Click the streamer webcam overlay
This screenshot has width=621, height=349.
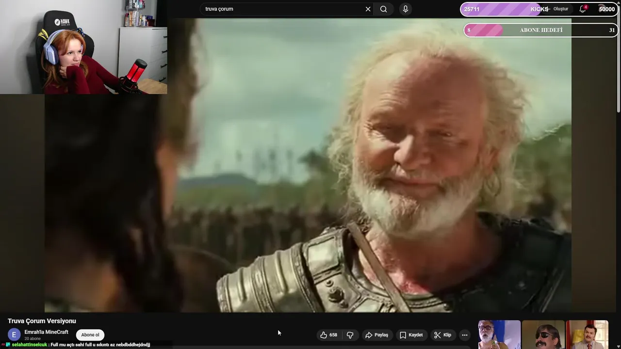[83, 47]
